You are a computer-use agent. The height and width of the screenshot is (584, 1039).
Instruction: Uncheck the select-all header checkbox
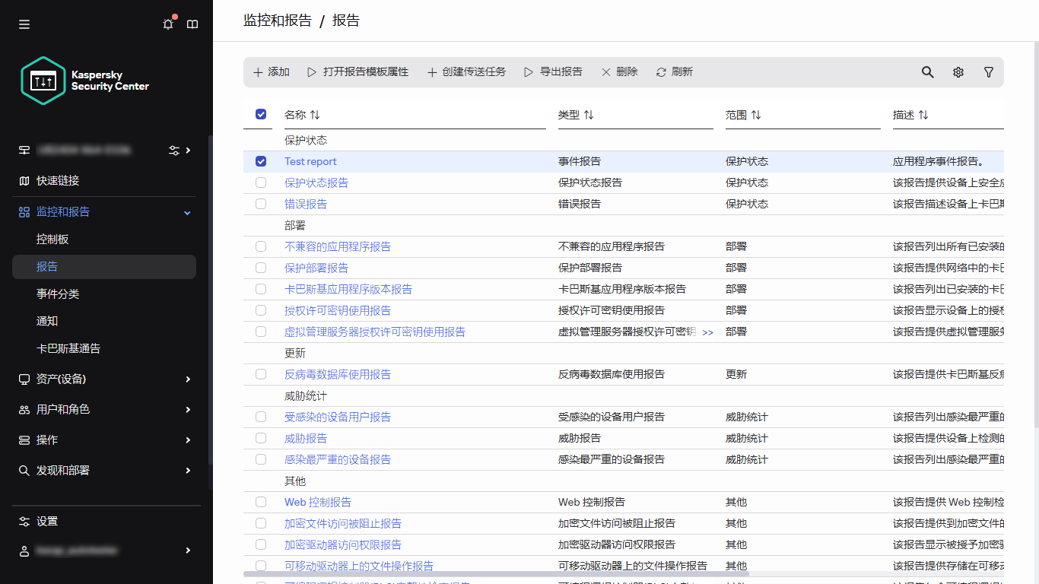click(x=261, y=113)
